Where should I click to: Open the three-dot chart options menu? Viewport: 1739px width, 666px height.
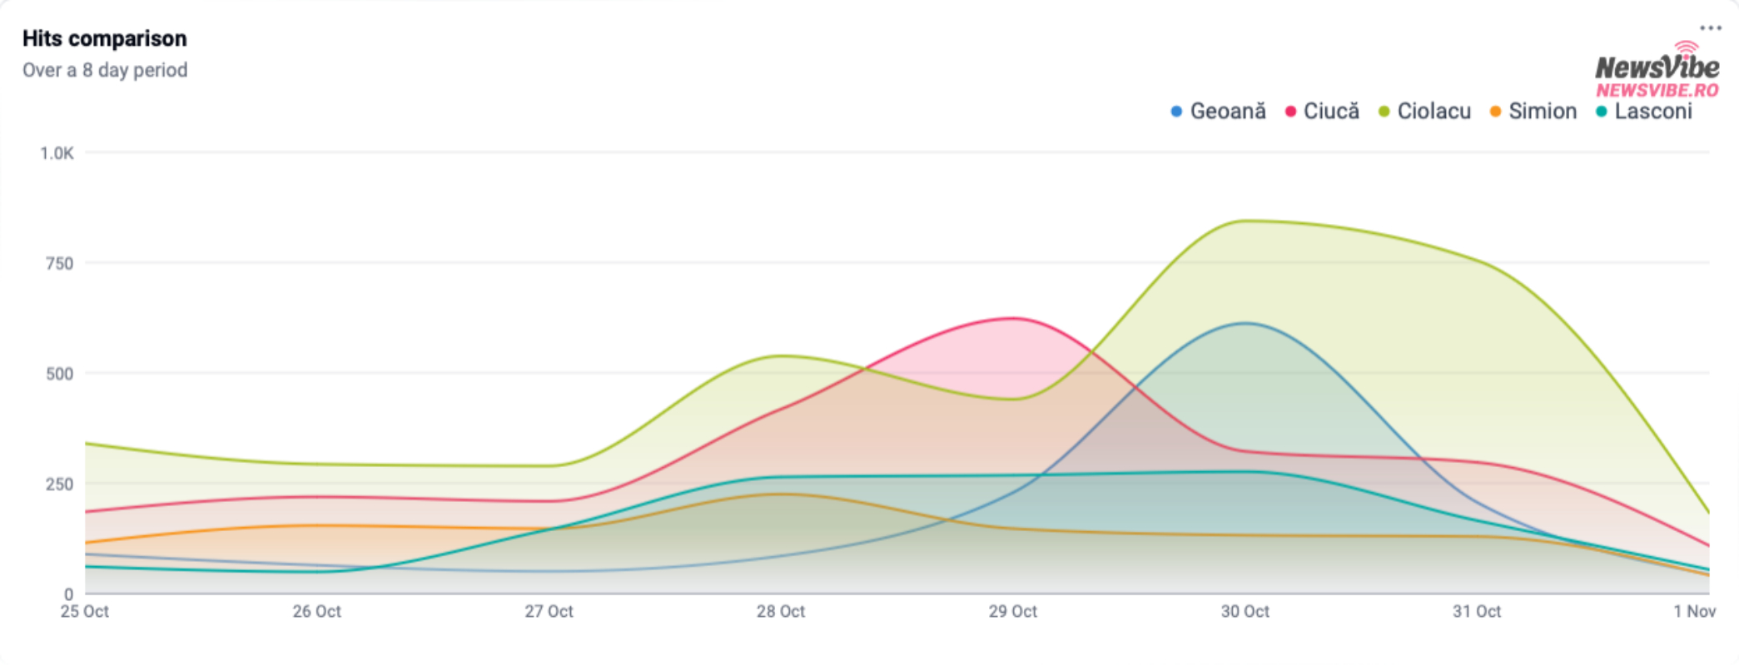1711,27
